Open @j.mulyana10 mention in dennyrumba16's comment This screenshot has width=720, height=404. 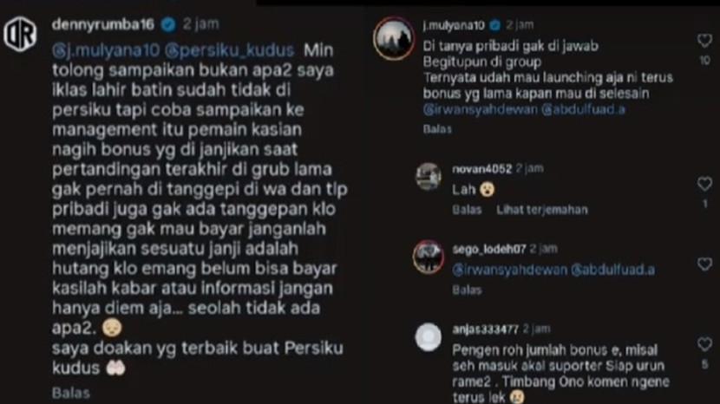click(x=106, y=50)
